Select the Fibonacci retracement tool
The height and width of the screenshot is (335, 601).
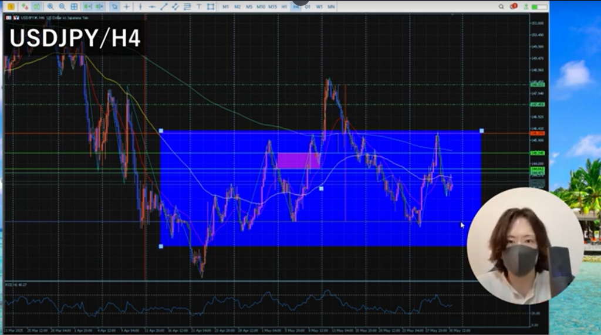[x=187, y=6]
